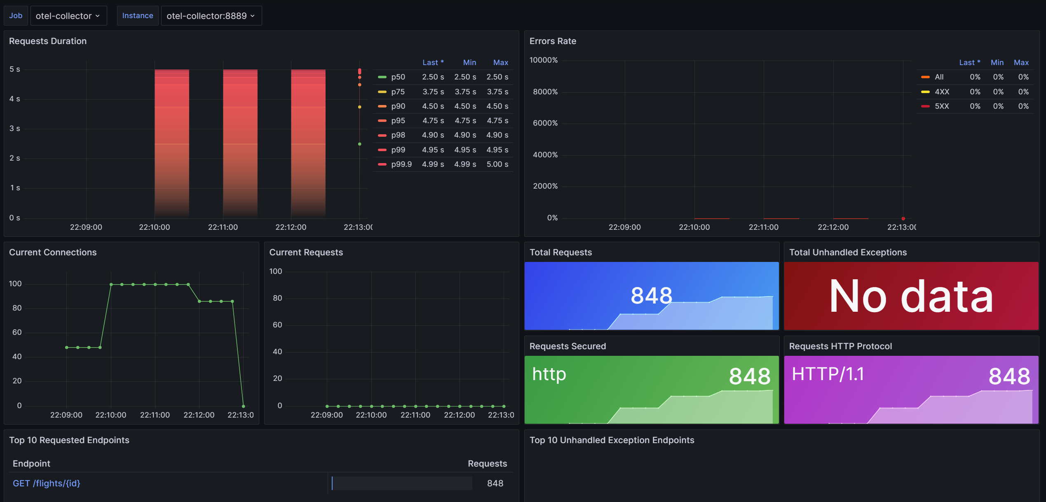Click the Errors Rate panel title
Viewport: 1046px width, 502px height.
point(553,41)
